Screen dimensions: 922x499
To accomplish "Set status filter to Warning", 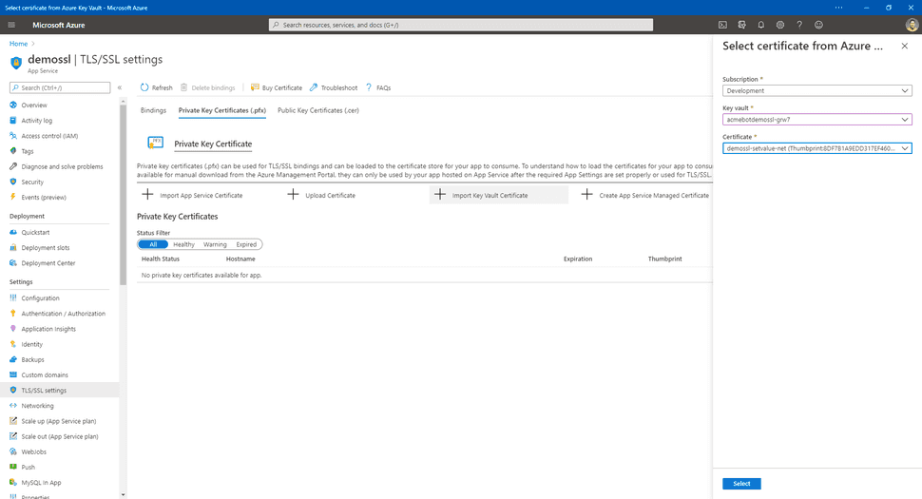I will (215, 244).
